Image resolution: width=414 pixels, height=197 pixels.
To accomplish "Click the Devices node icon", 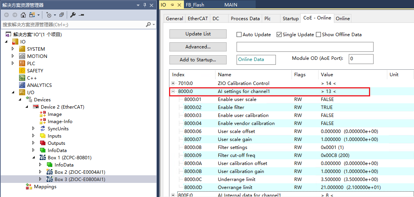I will [x=29, y=100].
